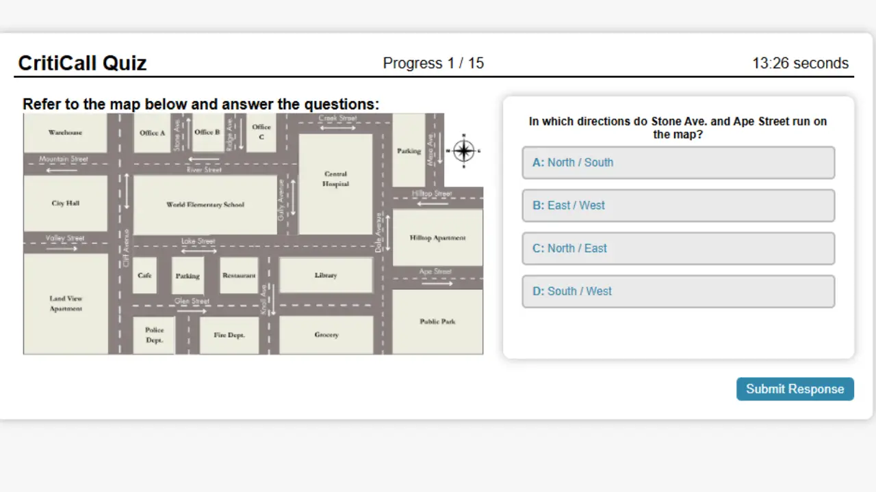This screenshot has width=876, height=492.
Task: Click the Progress 1 / 15 indicator
Action: coord(433,64)
